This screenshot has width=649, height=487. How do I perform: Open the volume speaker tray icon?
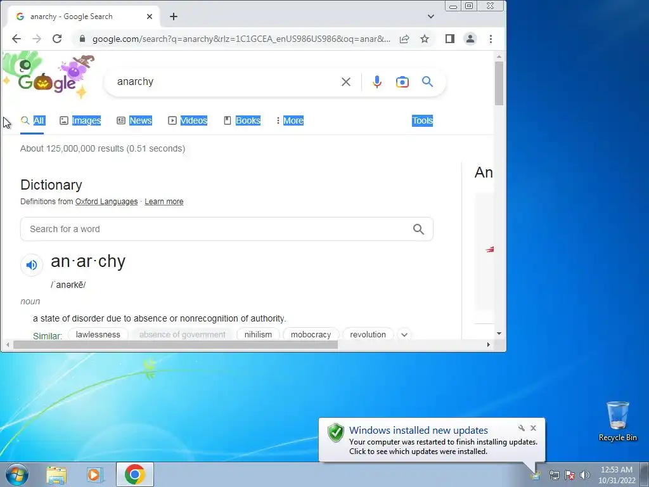coord(584,475)
